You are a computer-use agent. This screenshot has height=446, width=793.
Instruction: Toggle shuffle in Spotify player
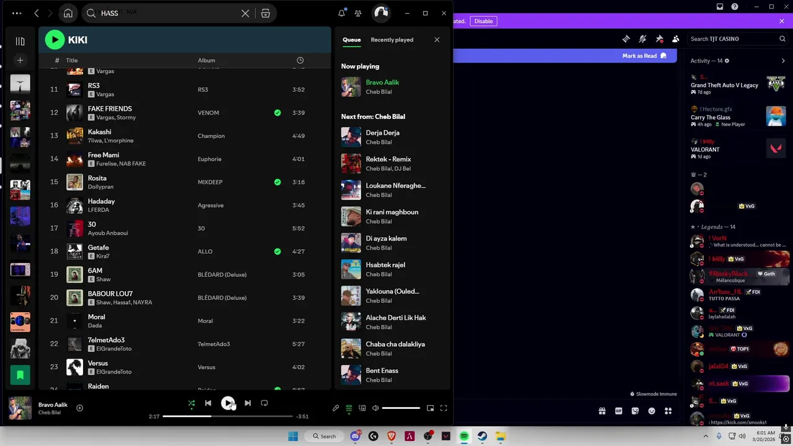191,403
